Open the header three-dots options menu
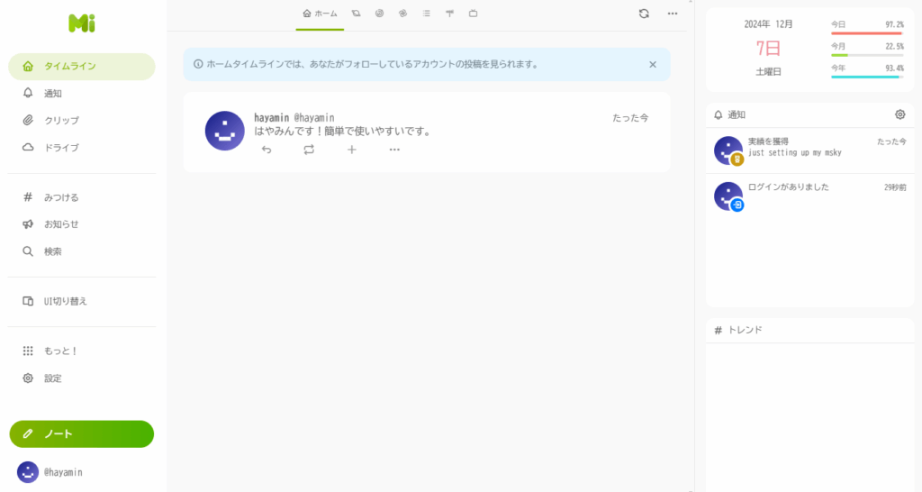922x492 pixels. coord(673,14)
